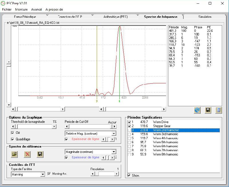Click the olive marker 2 on graph
This screenshot has width=229, height=187.
(x=97, y=101)
